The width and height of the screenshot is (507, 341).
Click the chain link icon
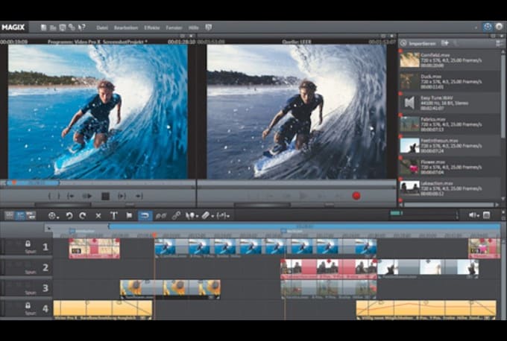176,215
